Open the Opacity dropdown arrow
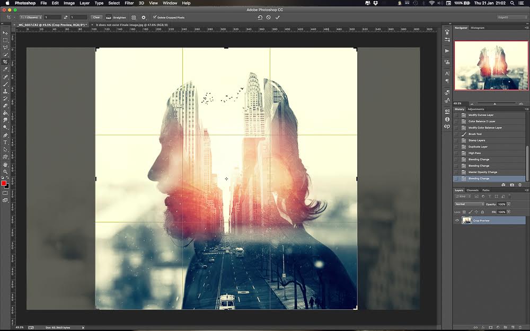530x331 pixels. (x=509, y=204)
